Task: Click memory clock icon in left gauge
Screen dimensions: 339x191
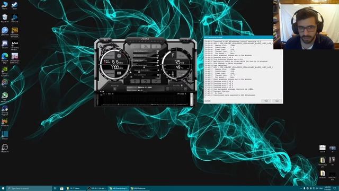Action: coord(119,73)
